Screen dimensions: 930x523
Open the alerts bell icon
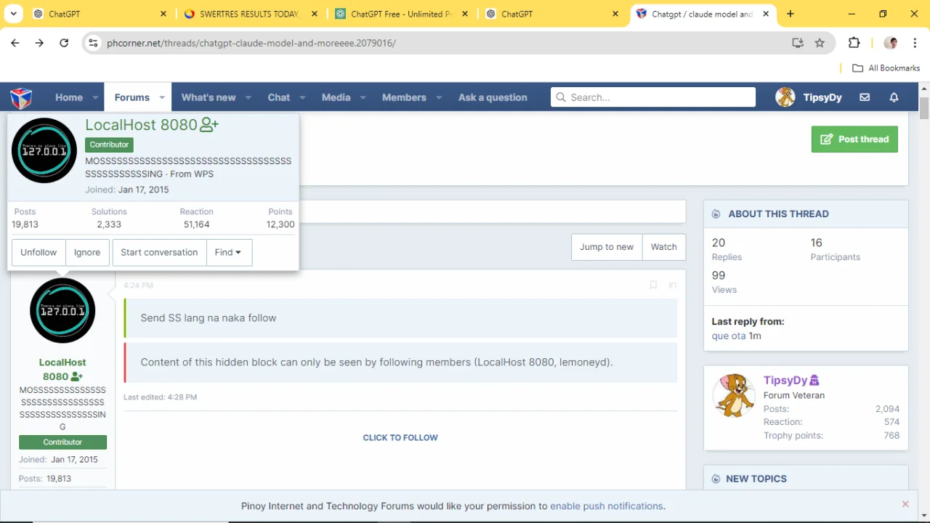click(x=894, y=97)
